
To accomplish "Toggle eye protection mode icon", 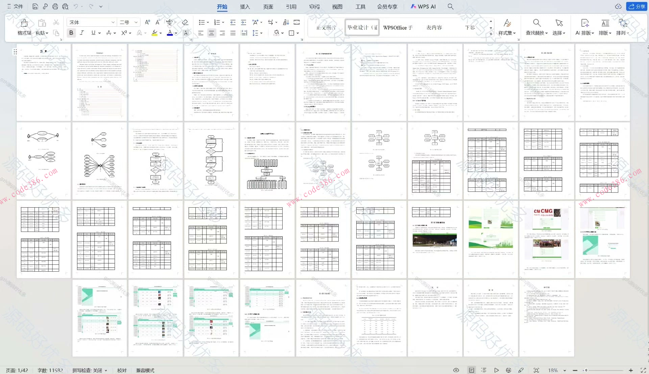I will click(456, 370).
